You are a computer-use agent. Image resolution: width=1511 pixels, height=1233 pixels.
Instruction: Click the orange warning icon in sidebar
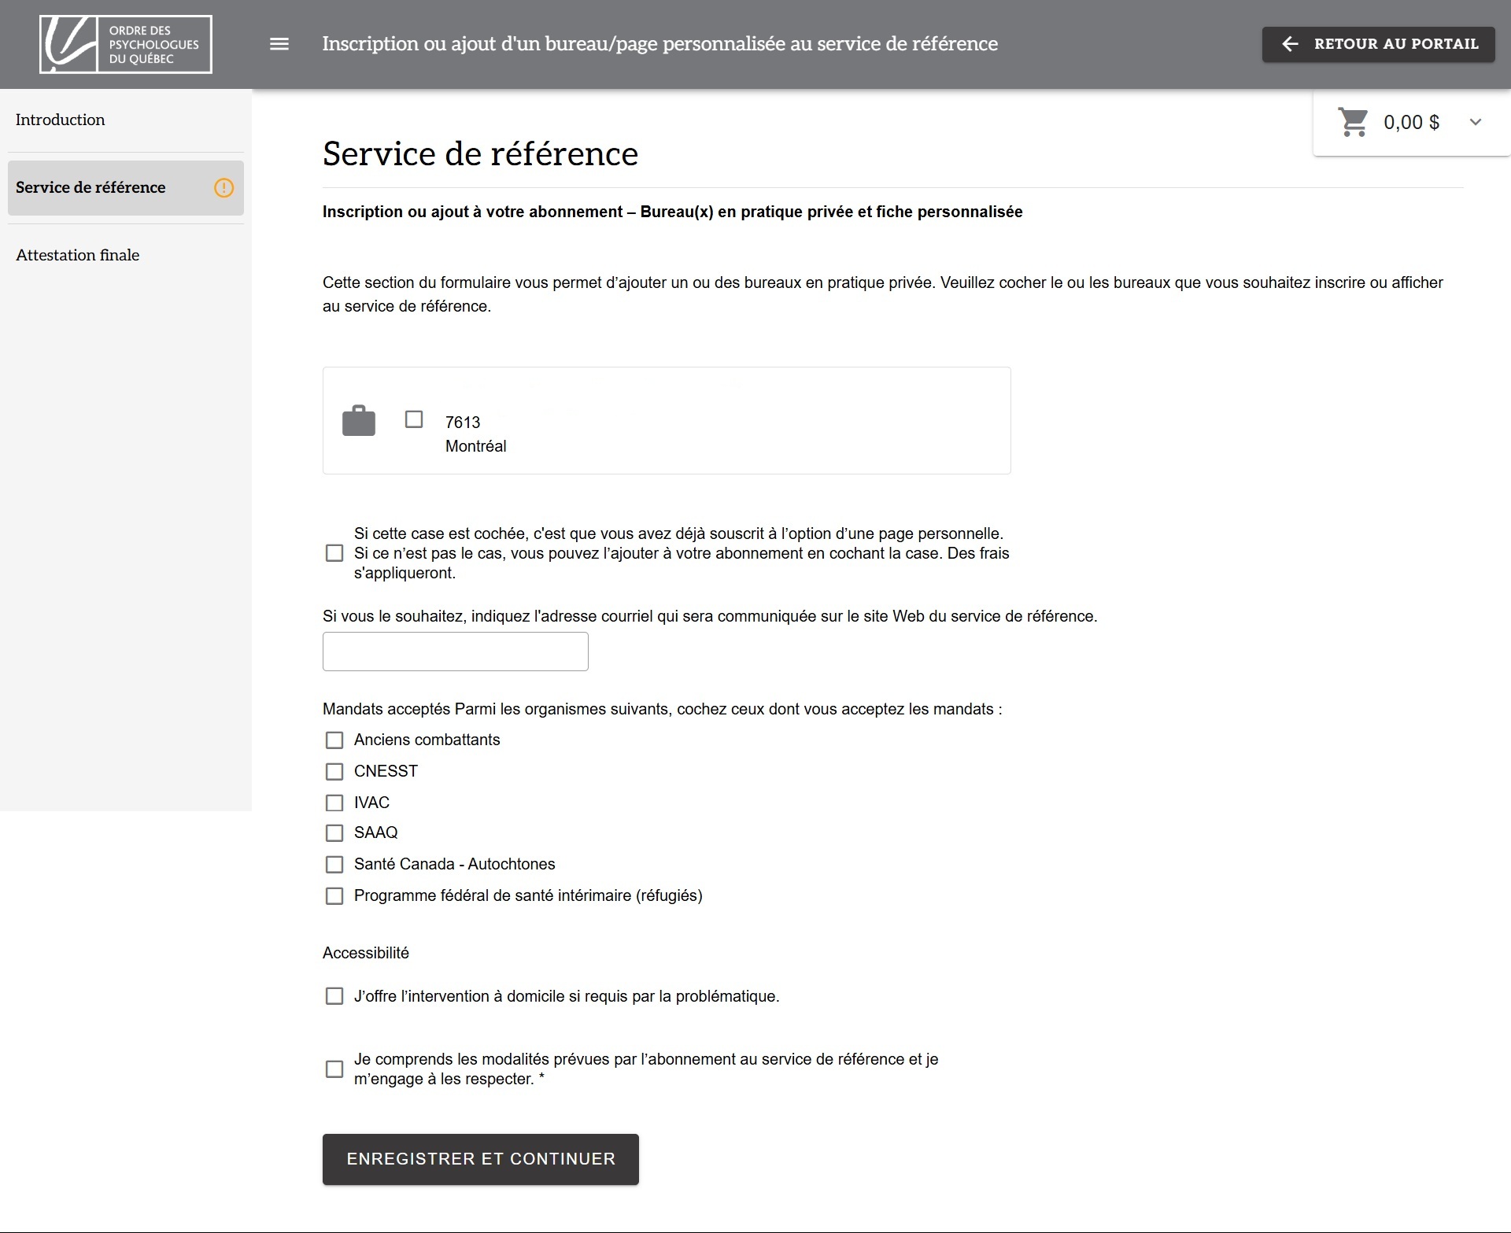click(224, 187)
